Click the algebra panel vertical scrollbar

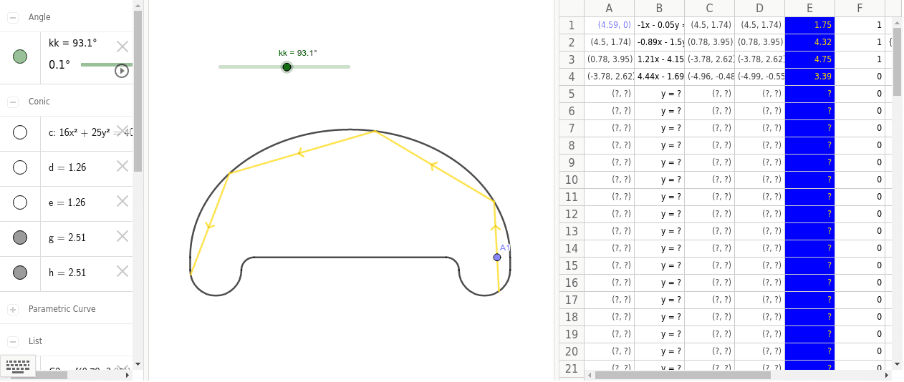[x=138, y=92]
